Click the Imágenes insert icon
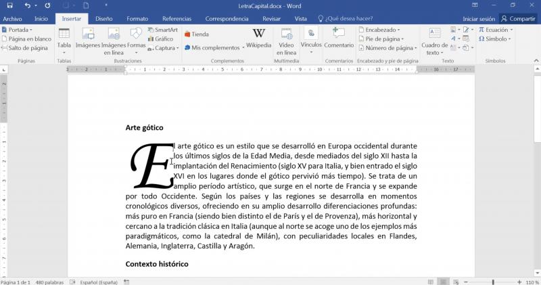Viewport: 541px width, 285px height. [x=87, y=38]
